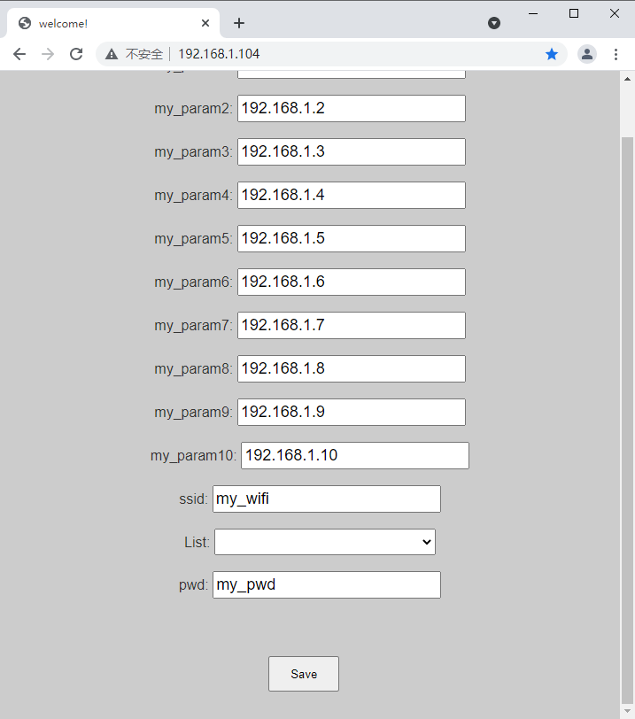Expand the List dropdown
This screenshot has height=719, width=635.
(325, 542)
